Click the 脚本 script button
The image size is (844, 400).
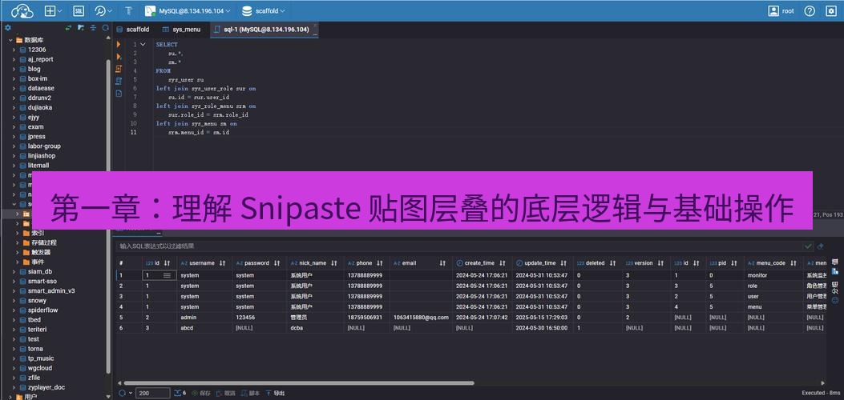[x=250, y=393]
